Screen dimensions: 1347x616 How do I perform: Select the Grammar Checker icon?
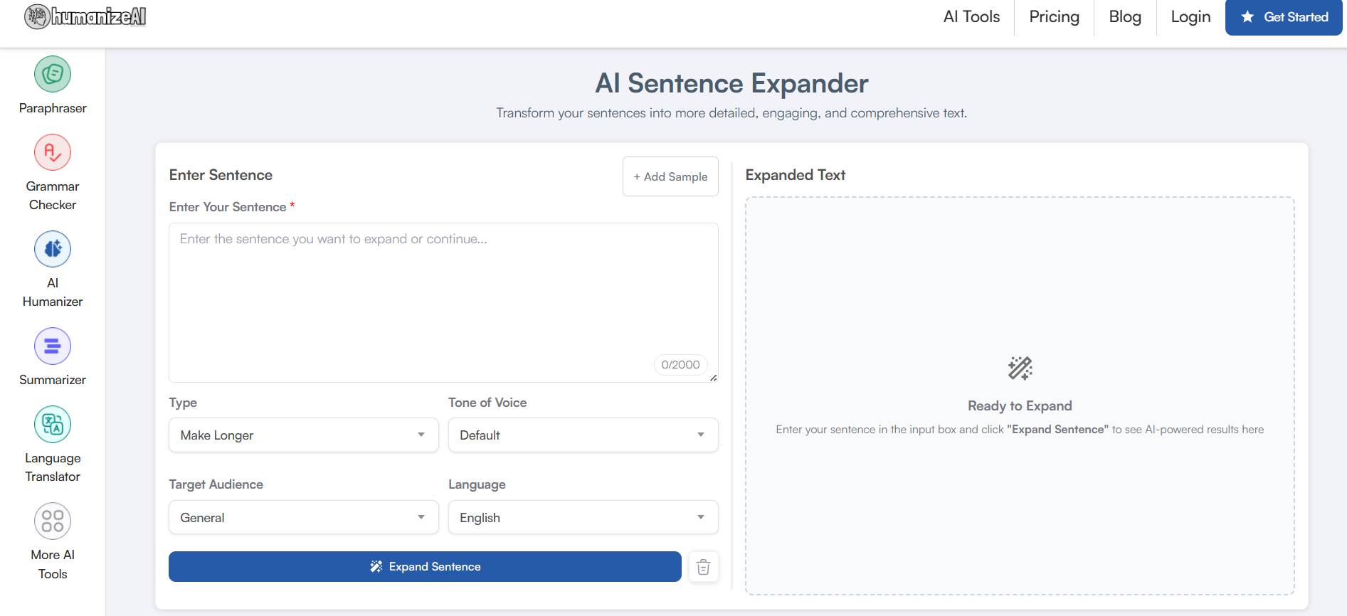(x=53, y=152)
